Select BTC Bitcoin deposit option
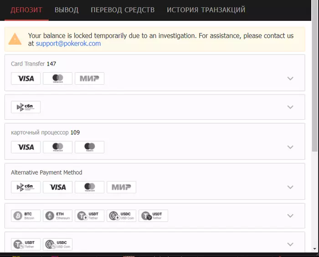This screenshot has width=319, height=257. coord(26,216)
